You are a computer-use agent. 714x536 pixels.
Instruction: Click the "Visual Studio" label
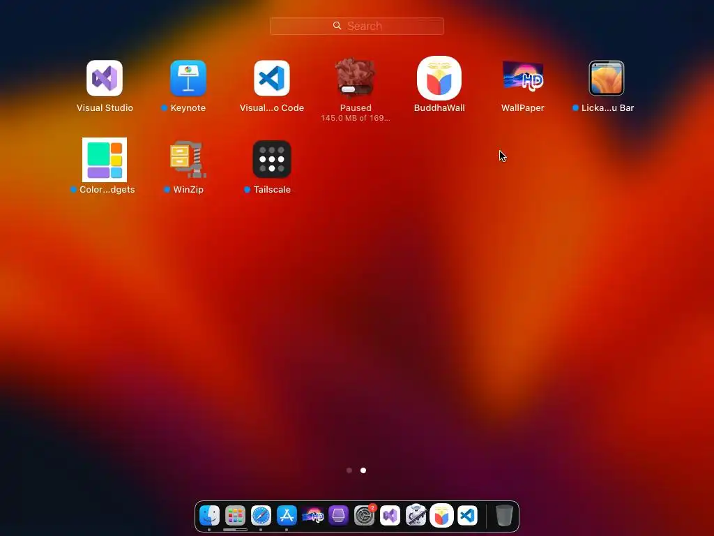pyautogui.click(x=105, y=108)
